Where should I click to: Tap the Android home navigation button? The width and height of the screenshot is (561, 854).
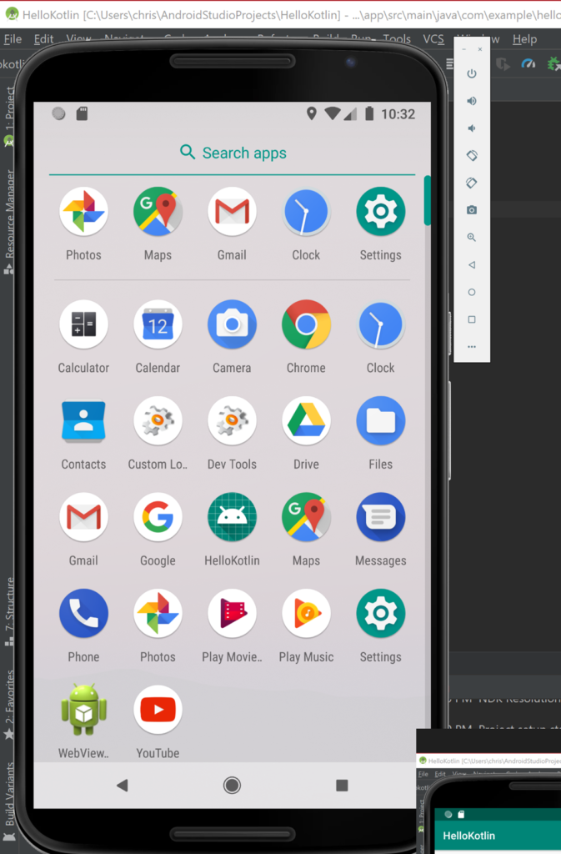(x=232, y=785)
